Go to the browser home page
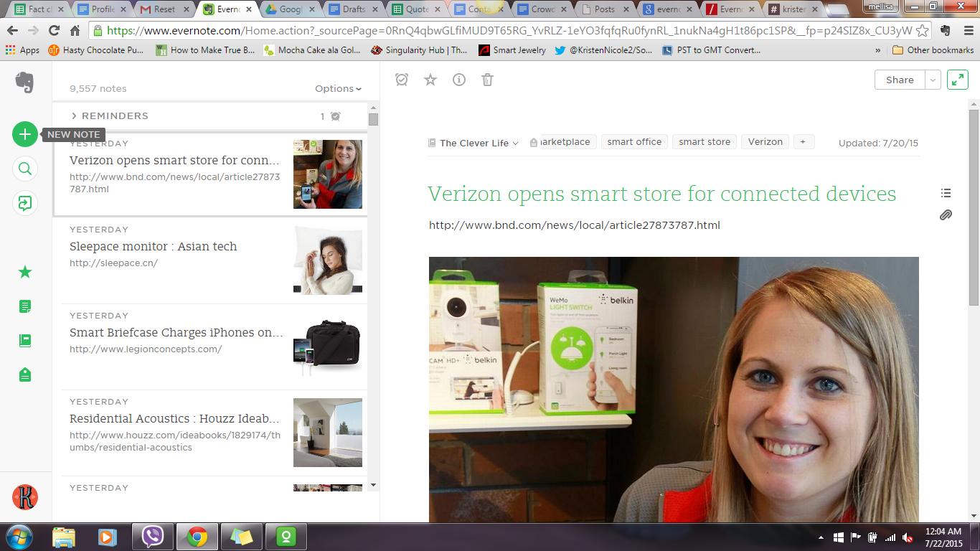The width and height of the screenshot is (980, 551). (x=75, y=31)
